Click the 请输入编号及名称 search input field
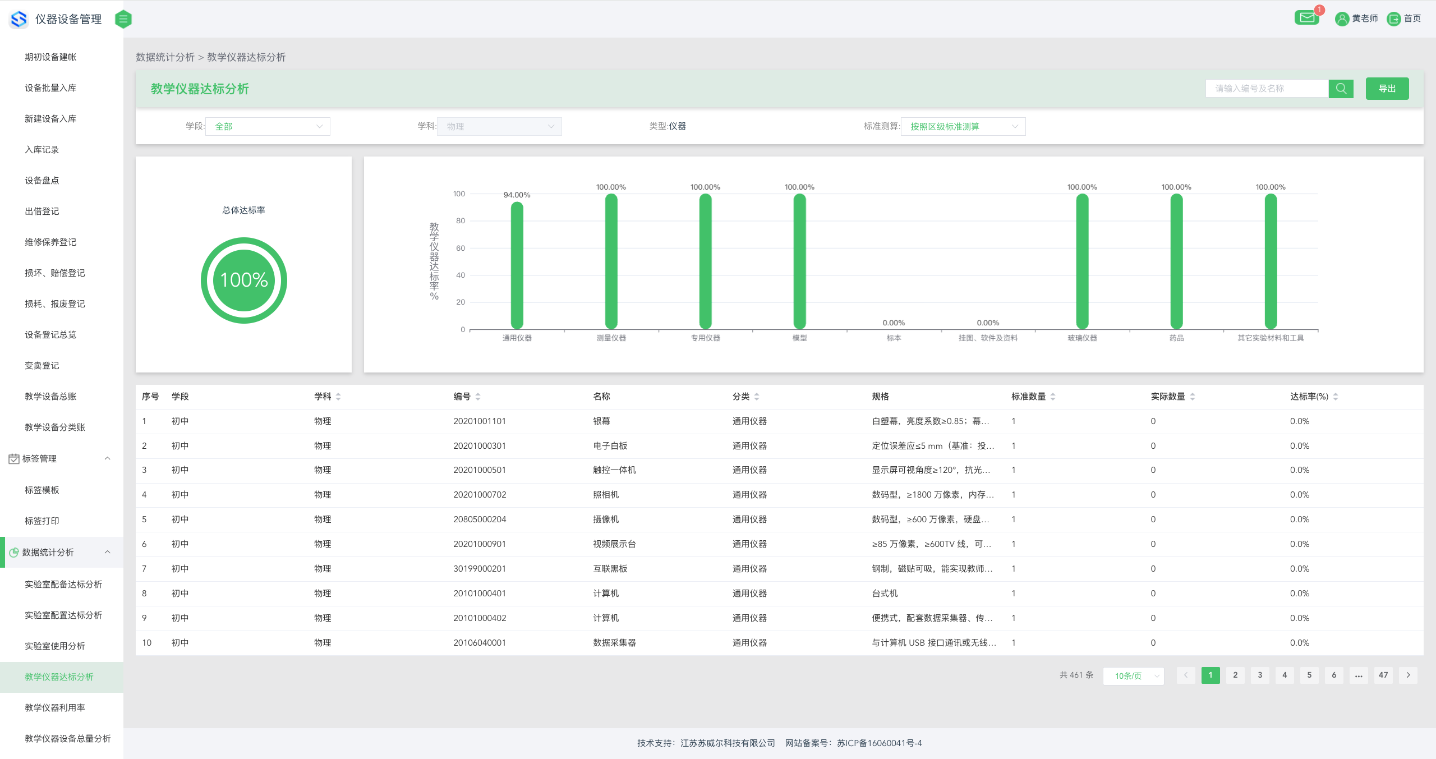This screenshot has height=759, width=1436. click(1267, 89)
